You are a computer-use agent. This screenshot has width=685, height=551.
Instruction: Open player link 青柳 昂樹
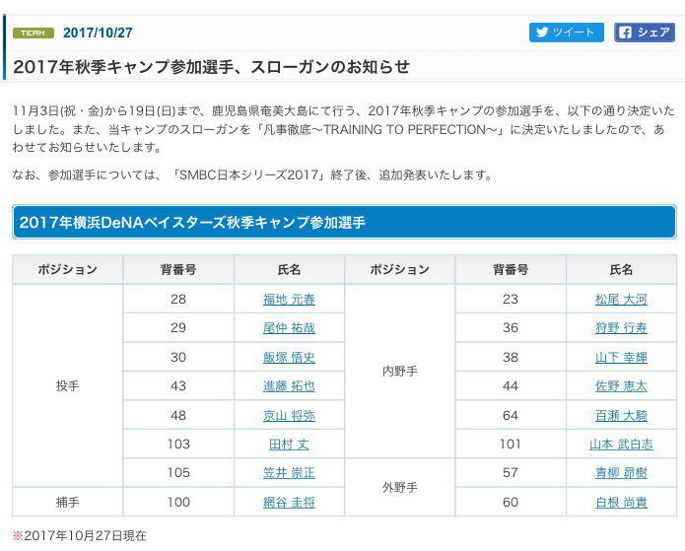[621, 473]
